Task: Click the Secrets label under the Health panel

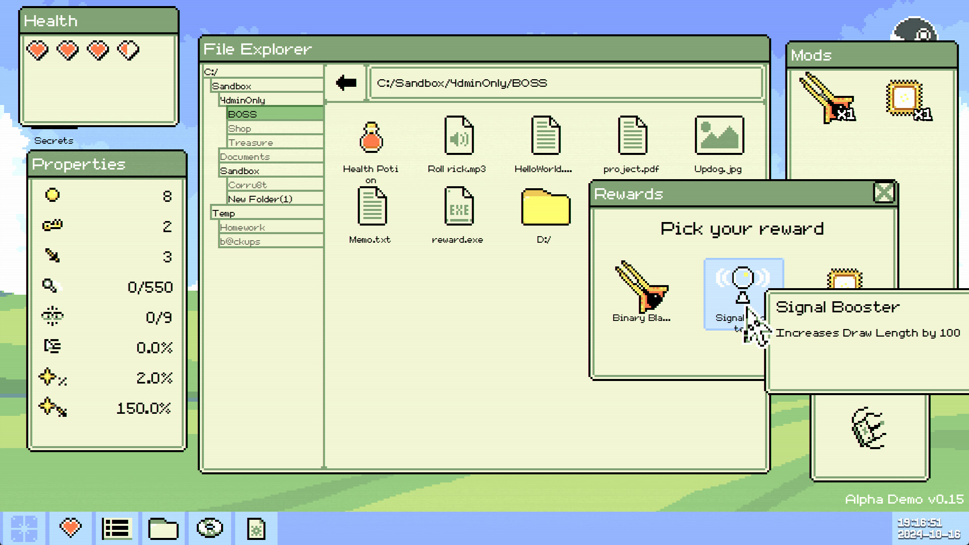Action: tap(53, 140)
